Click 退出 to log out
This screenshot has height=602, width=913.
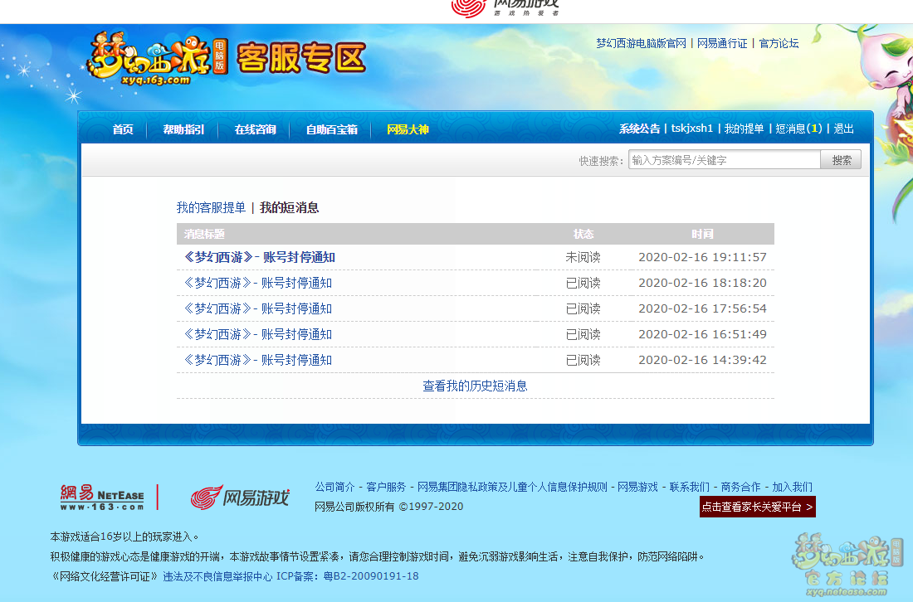coord(844,129)
